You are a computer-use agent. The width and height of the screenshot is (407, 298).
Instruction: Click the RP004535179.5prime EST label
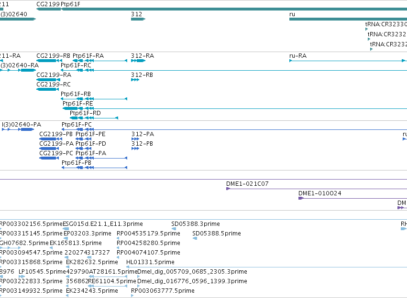click(148, 234)
